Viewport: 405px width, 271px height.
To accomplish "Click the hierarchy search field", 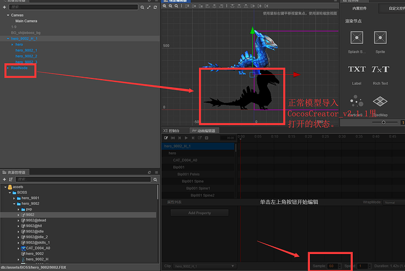I will click(x=73, y=7).
